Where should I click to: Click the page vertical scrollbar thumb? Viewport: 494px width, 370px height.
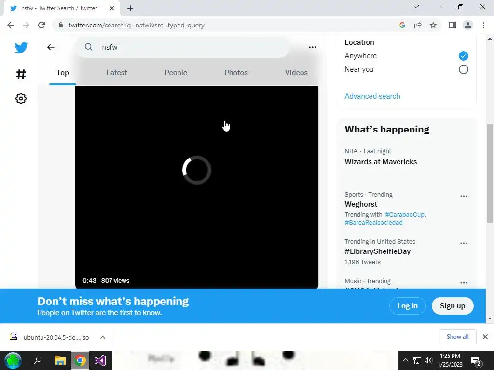coord(490,173)
